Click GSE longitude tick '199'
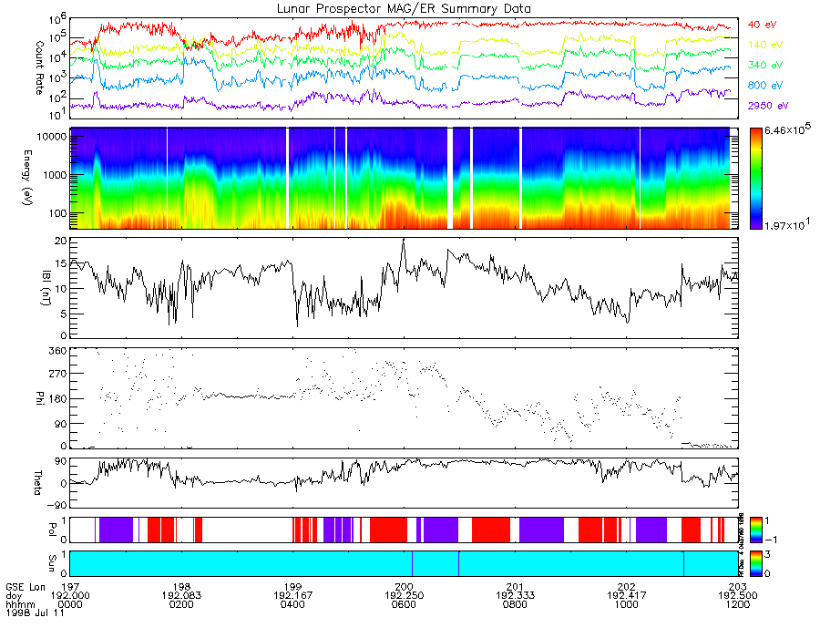The width and height of the screenshot is (820, 638). point(292,587)
